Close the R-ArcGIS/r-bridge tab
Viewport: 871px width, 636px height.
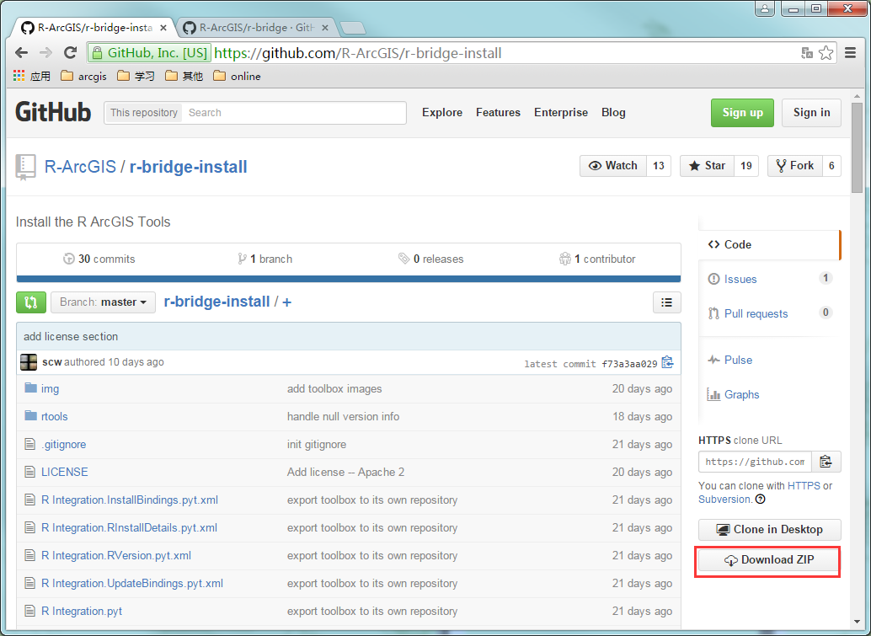tap(325, 27)
